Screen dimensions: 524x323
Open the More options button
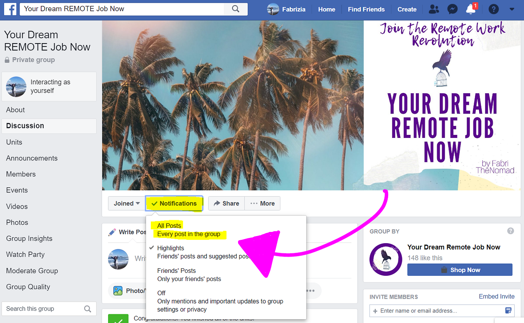pyautogui.click(x=262, y=203)
